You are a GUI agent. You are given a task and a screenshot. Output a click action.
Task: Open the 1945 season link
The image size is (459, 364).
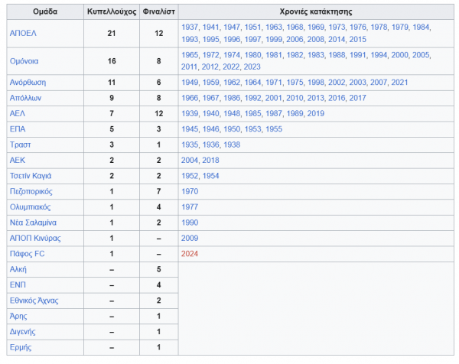(x=190, y=129)
